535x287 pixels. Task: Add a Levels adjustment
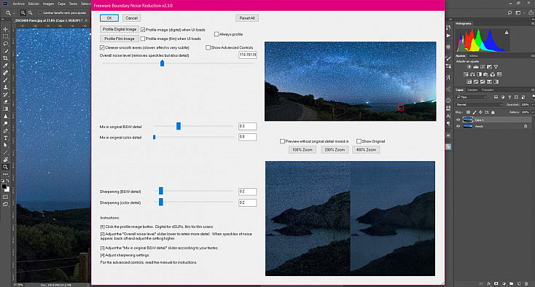click(x=476, y=67)
